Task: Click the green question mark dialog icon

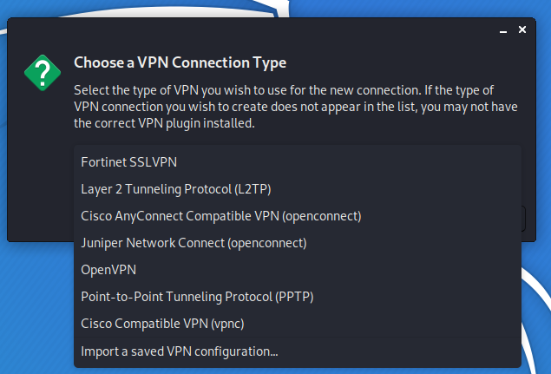Action: [43, 73]
